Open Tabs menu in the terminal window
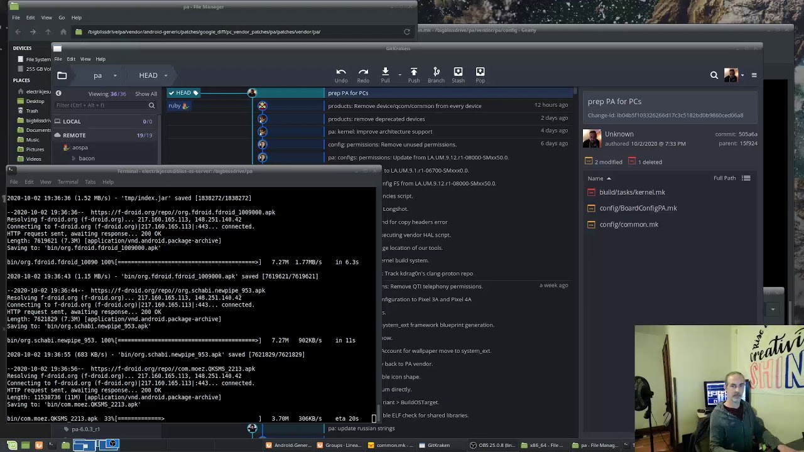The height and width of the screenshot is (452, 804). coord(90,182)
